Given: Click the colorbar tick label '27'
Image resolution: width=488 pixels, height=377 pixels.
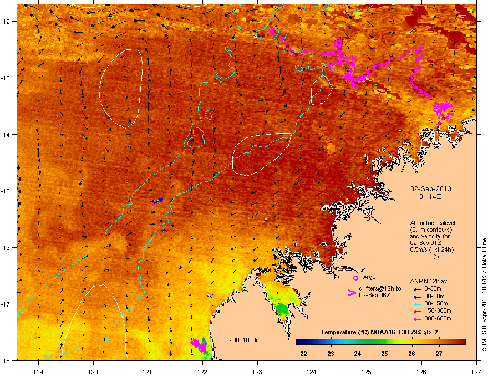Looking at the screenshot, I should pyautogui.click(x=439, y=354).
